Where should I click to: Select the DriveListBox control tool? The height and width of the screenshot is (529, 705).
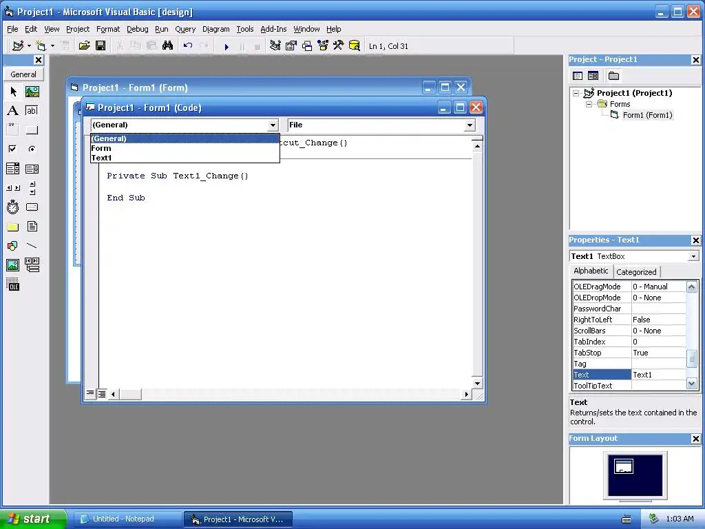coord(32,207)
